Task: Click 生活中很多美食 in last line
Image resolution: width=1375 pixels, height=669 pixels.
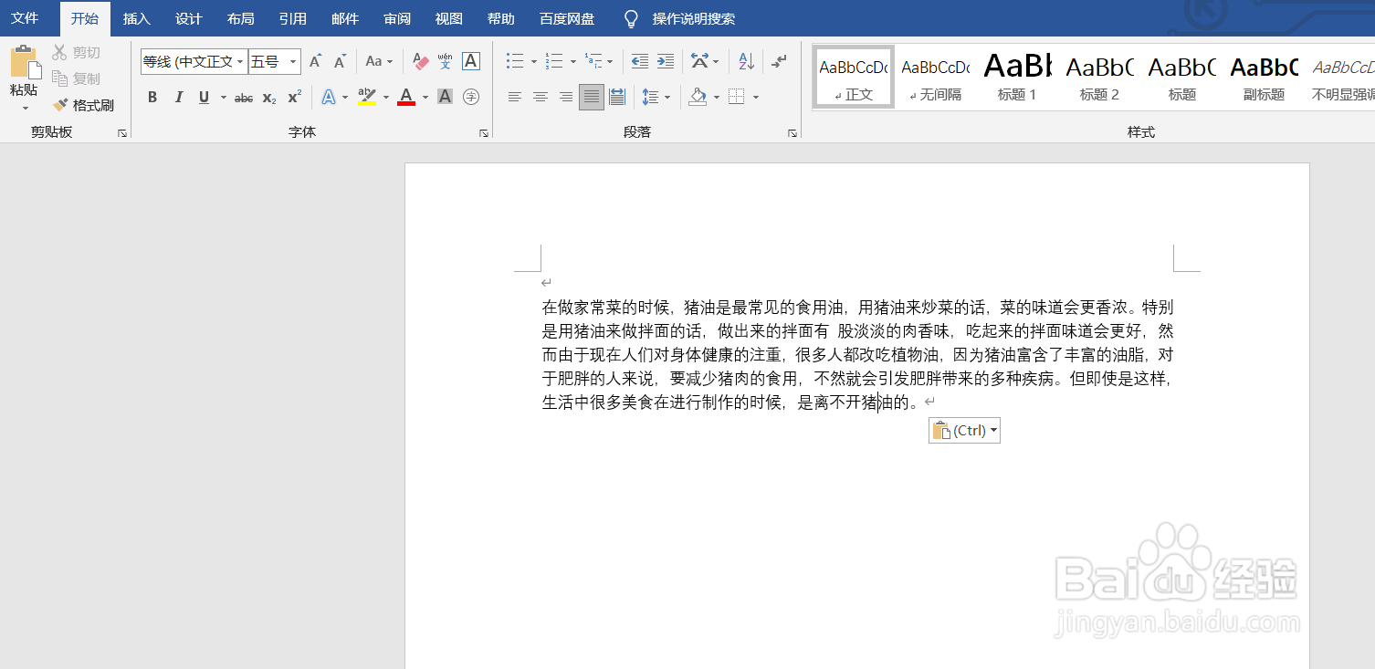Action: [598, 402]
